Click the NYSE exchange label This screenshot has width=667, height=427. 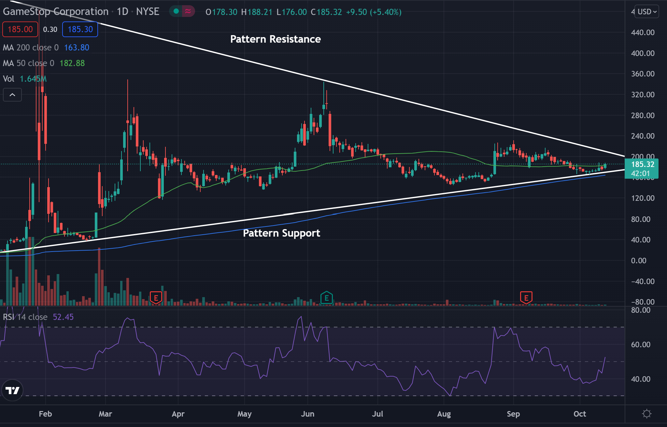coord(148,12)
